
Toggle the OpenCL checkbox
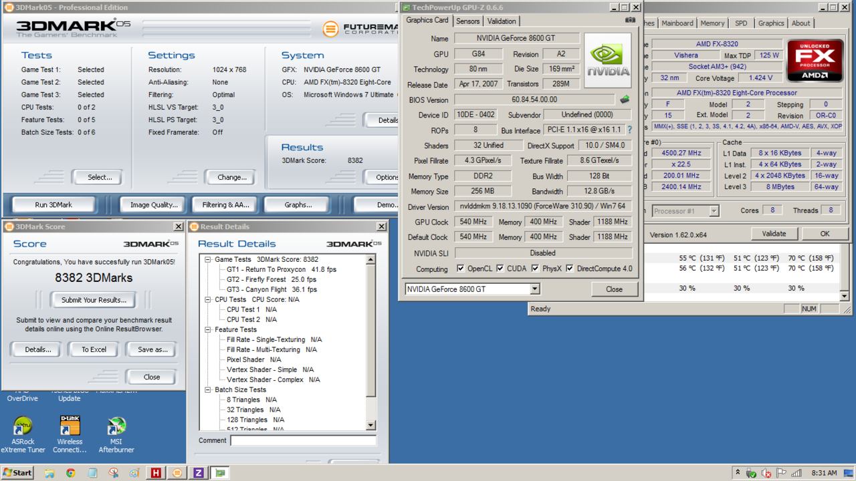point(461,269)
